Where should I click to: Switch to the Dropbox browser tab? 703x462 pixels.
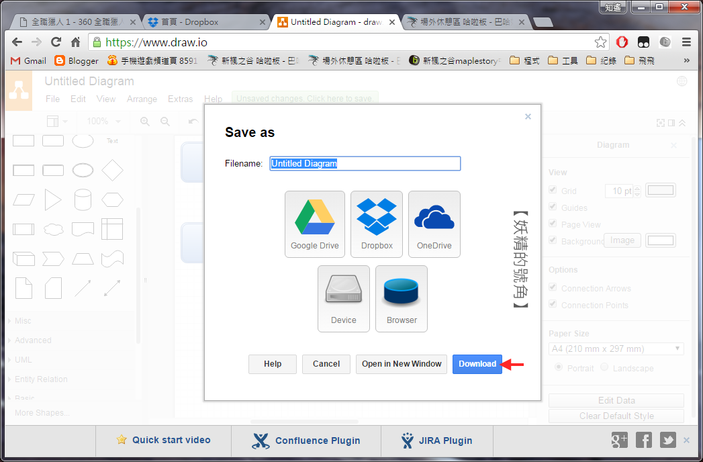pyautogui.click(x=205, y=22)
